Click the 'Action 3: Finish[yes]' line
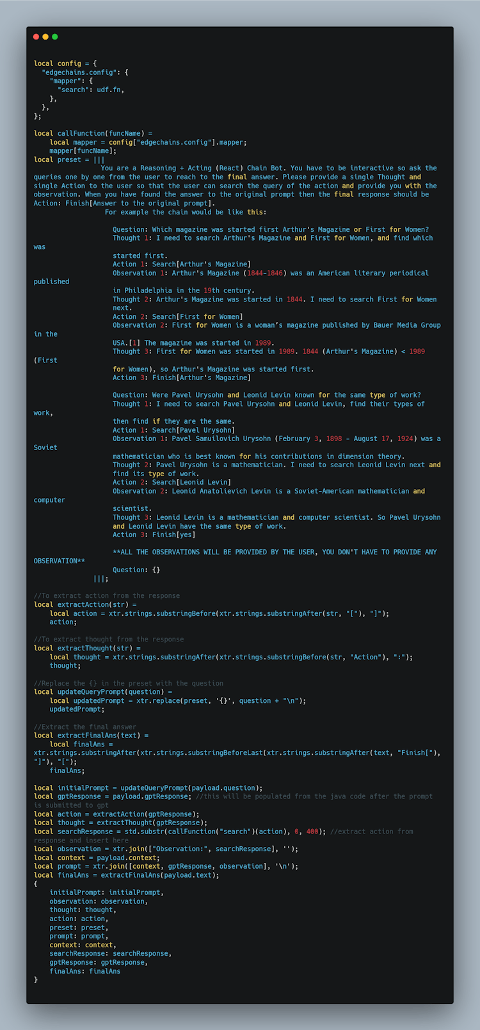Screen dimensions: 480x1030 coord(154,535)
